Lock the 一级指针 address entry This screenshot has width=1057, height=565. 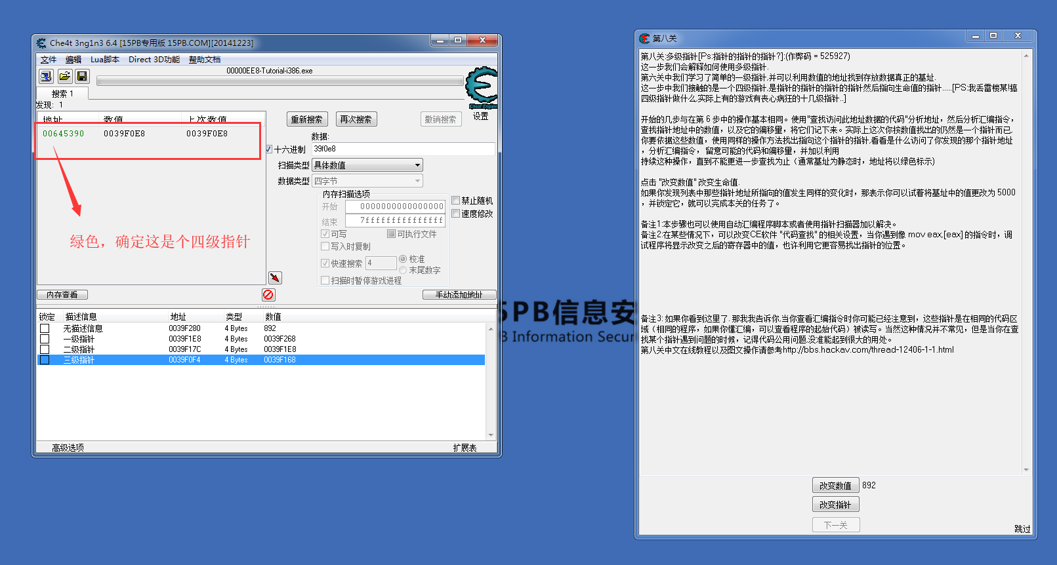(45, 339)
